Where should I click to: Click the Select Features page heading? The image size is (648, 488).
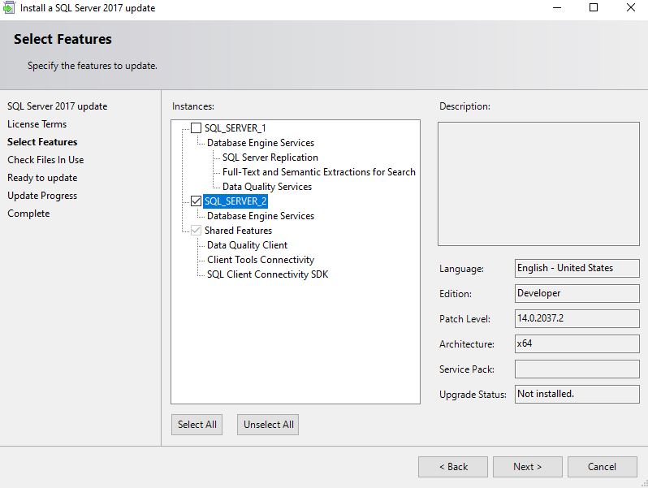coord(63,39)
